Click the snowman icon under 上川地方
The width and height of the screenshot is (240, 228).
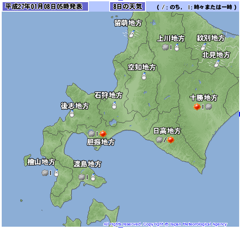click(177, 47)
